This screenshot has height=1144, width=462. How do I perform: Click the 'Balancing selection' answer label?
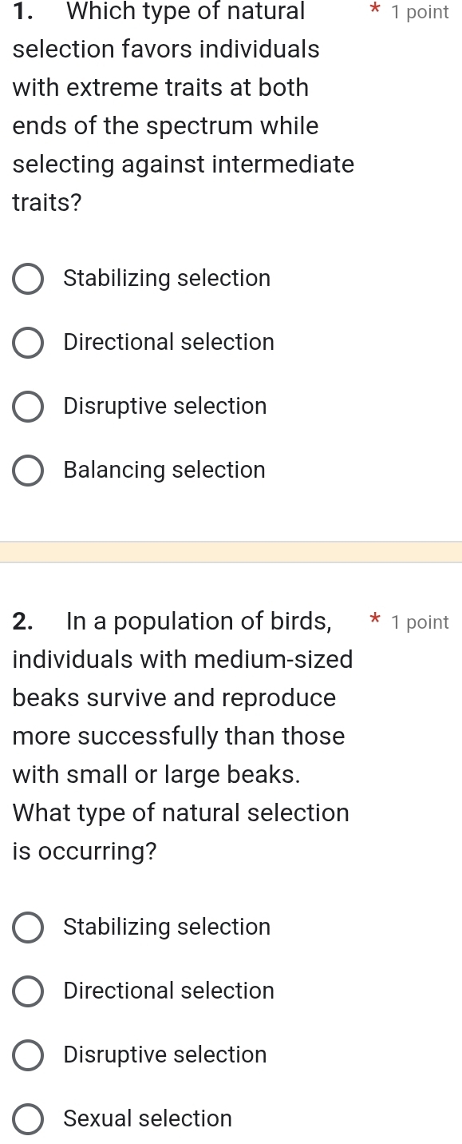[164, 470]
